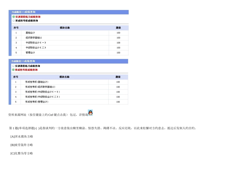Choose answer [B]疲劳轰炸方略
244x172 pixels.
(22, 145)
